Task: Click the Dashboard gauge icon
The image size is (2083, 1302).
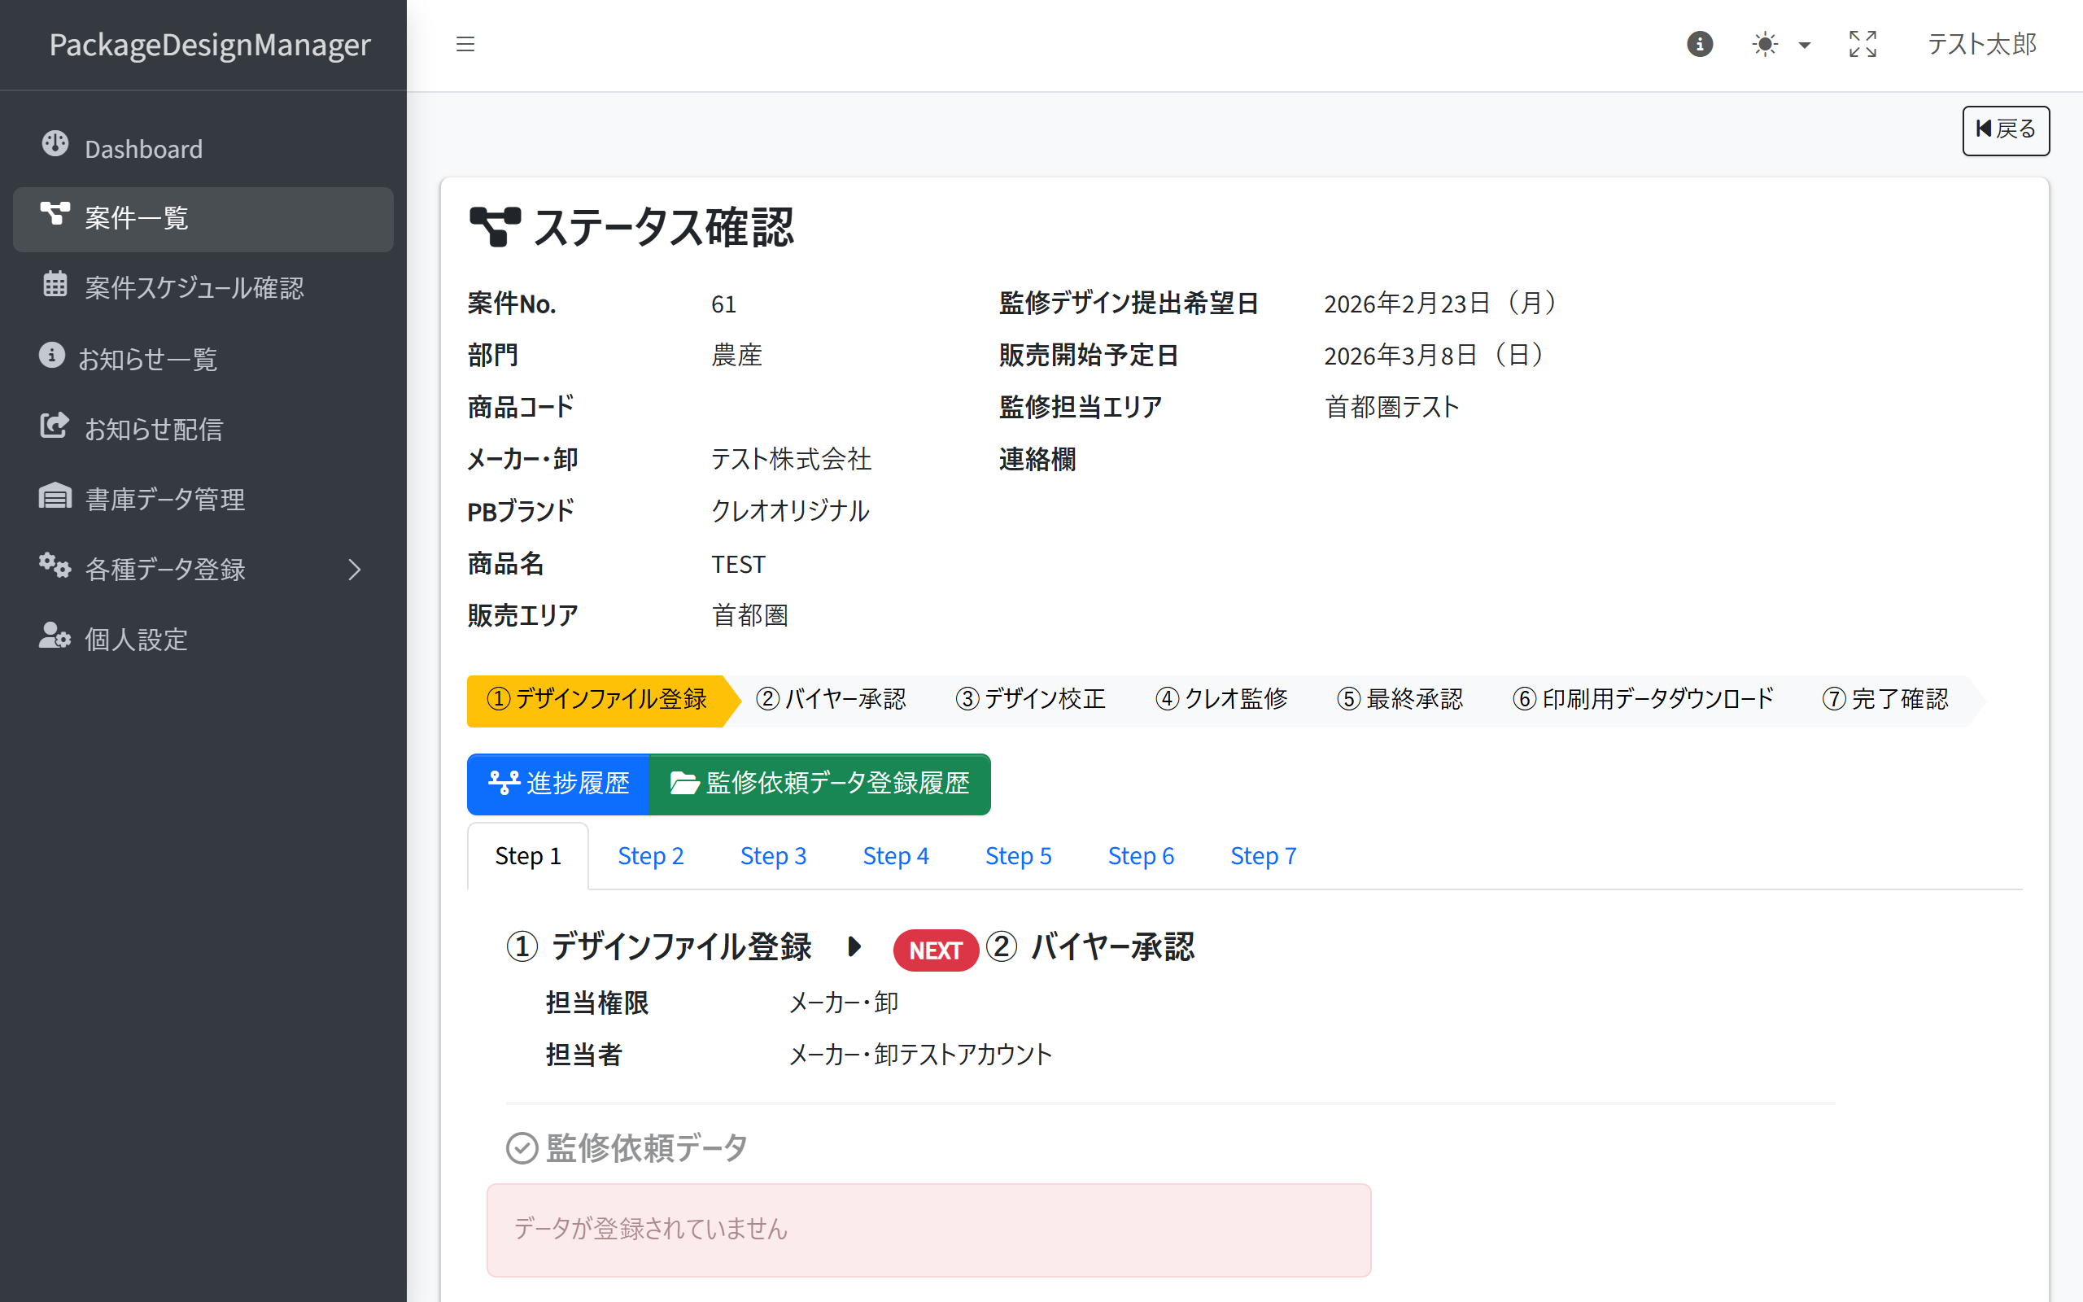Action: (x=55, y=144)
